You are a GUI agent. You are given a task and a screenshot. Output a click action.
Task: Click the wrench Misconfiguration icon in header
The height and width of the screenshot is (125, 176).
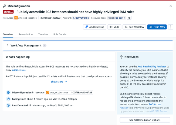[5, 6]
